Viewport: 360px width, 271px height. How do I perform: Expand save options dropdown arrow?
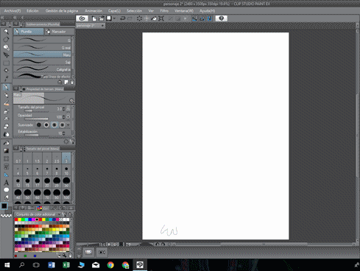coord(114,18)
